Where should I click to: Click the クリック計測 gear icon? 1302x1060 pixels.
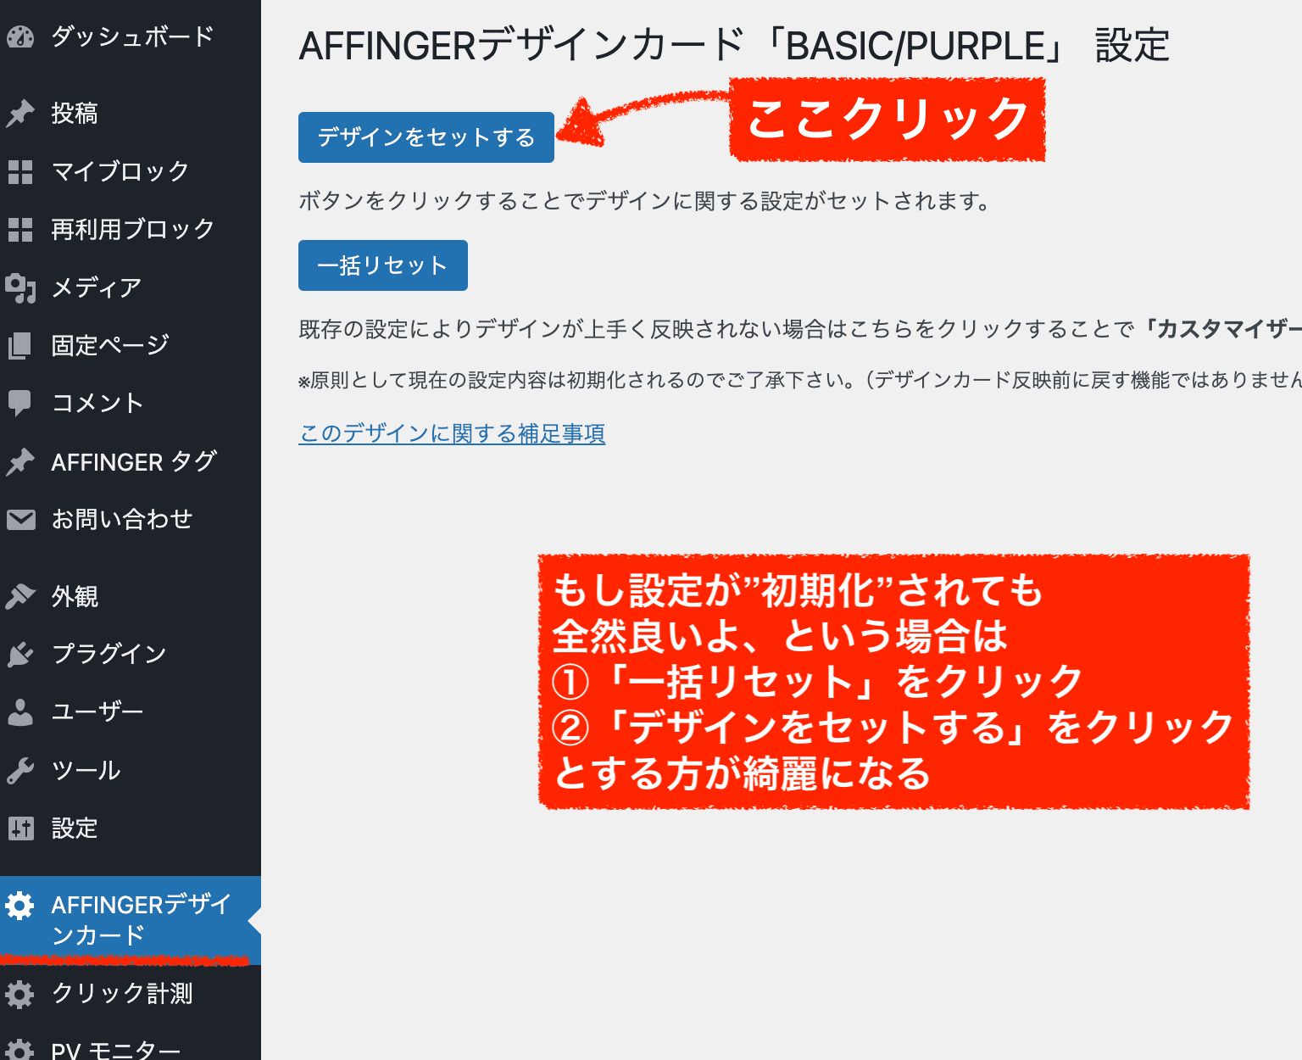pos(20,994)
